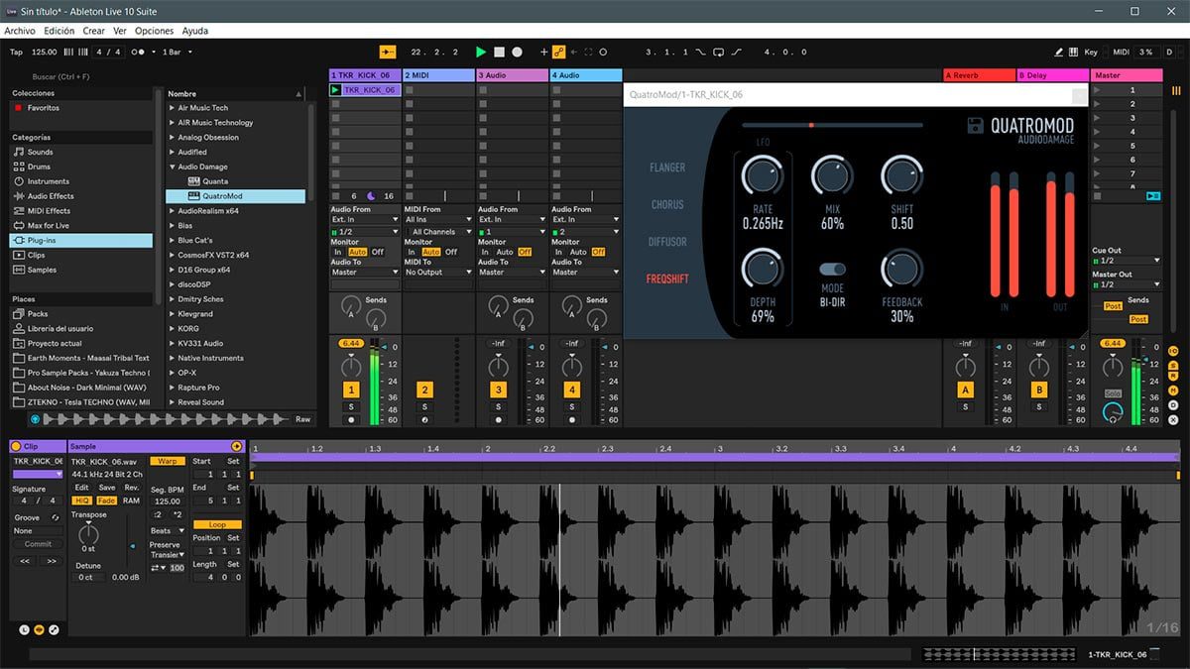Open Edición menu
The height and width of the screenshot is (669, 1190).
[59, 31]
